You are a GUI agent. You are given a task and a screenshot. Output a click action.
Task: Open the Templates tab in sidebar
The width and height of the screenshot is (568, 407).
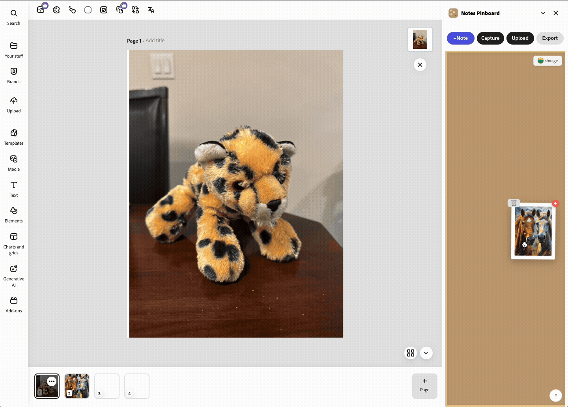[x=14, y=137]
